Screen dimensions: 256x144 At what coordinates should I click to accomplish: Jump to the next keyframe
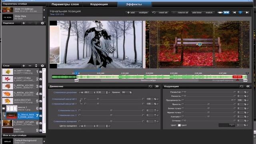[247, 12]
